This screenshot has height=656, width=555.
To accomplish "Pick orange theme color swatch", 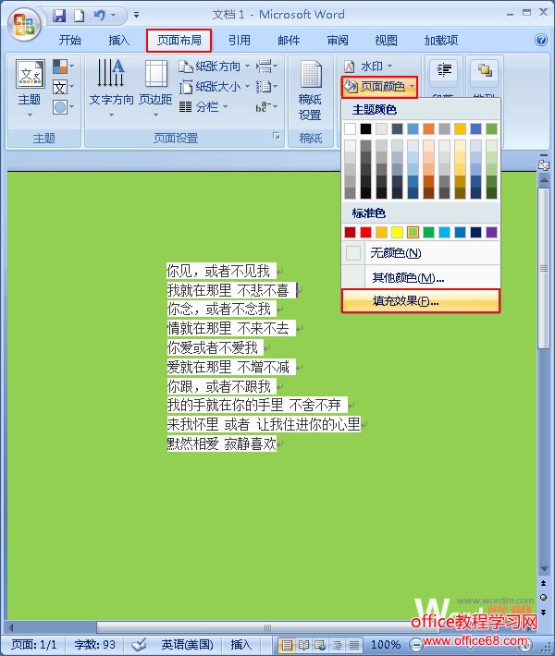I will point(428,128).
